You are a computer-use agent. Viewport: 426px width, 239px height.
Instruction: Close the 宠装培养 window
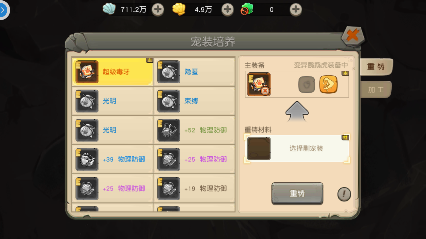[x=353, y=35]
